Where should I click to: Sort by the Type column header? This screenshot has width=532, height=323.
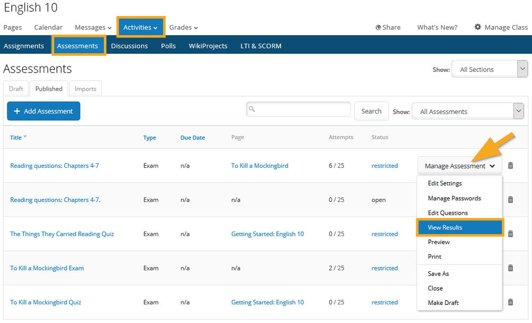(149, 137)
